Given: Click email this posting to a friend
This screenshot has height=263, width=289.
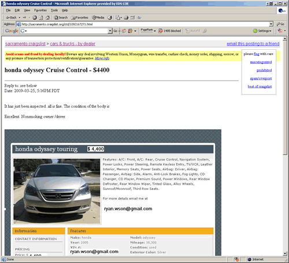Looking at the screenshot, I should pyautogui.click(x=253, y=43).
